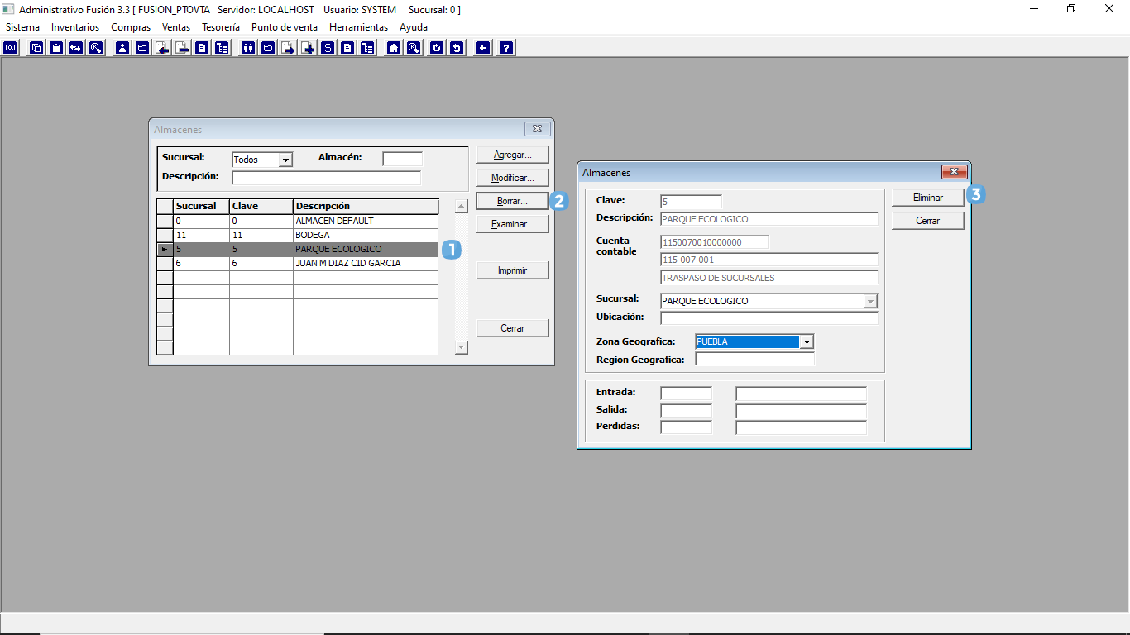Screen dimensions: 1130x635
Task: Click Cerrar in the delete detail dialog
Action: [928, 221]
